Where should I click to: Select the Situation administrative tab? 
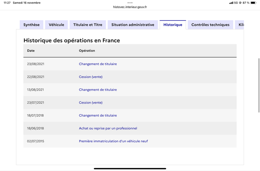(133, 25)
